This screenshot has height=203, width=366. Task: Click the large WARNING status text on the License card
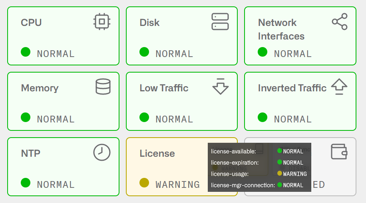[178, 185]
